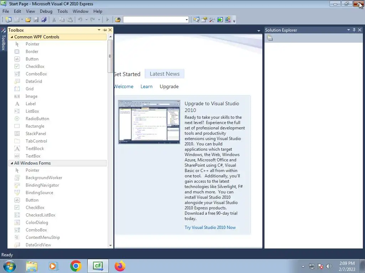Collapse the Common WPF Controls group

tap(12, 37)
